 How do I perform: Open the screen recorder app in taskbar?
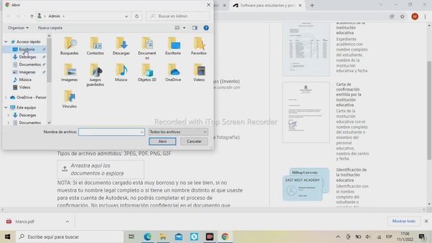[209, 237]
